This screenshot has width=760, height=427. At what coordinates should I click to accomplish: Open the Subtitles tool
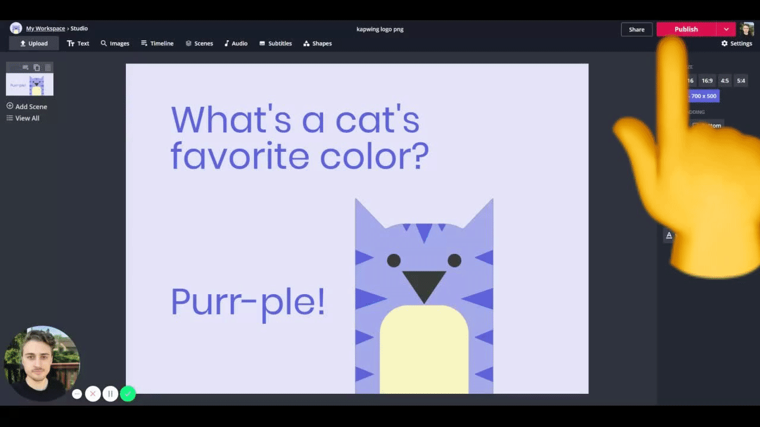[275, 43]
